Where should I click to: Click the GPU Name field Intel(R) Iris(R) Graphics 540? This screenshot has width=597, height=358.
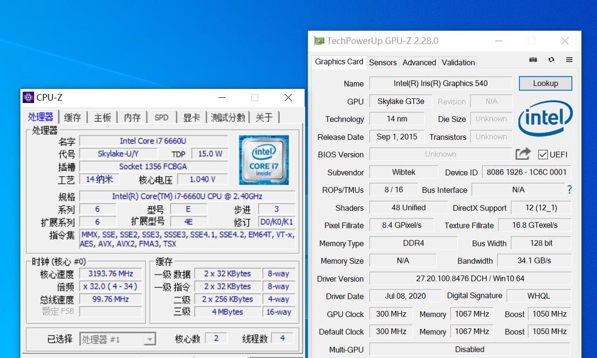441,83
